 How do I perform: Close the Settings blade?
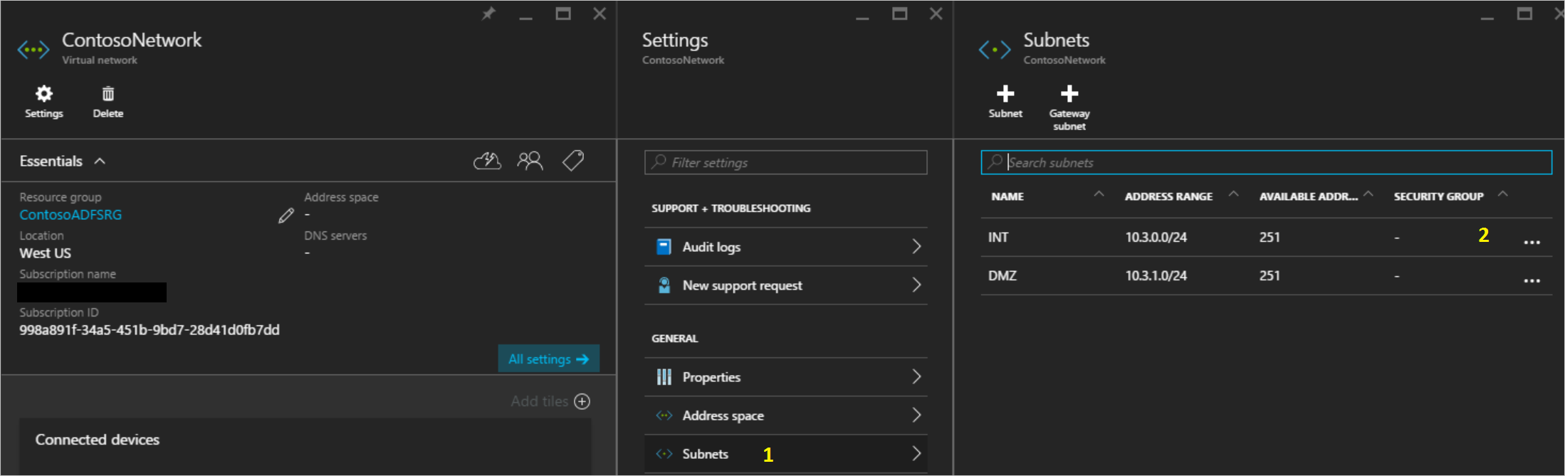point(936,14)
